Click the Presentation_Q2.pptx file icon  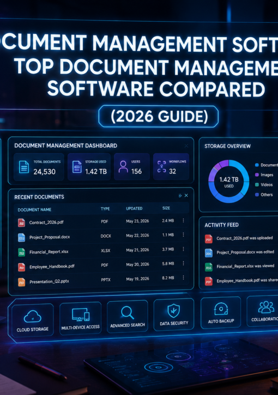click(21, 282)
